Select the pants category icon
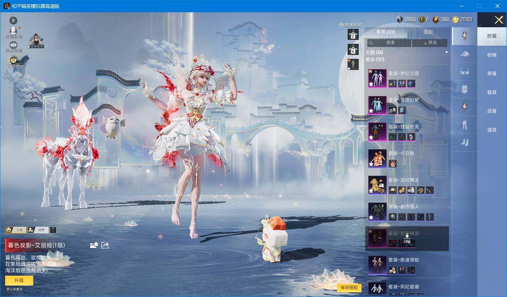Image resolution: width=507 pixels, height=297 pixels. tap(464, 125)
